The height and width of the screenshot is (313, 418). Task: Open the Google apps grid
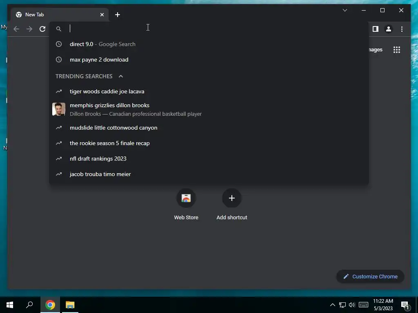tap(397, 49)
